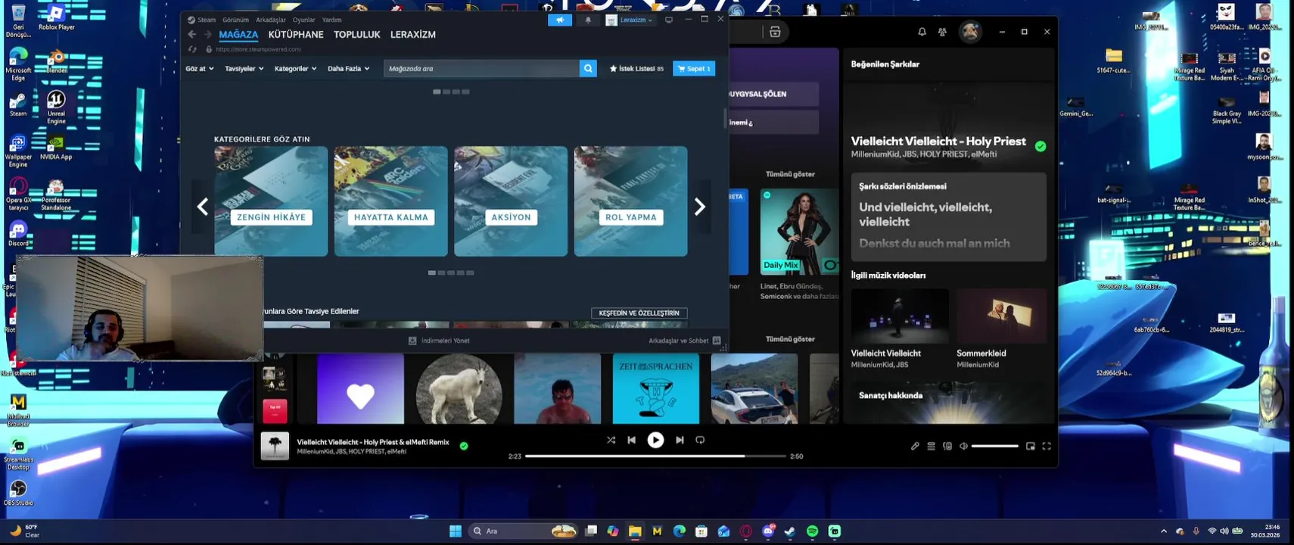
Task: Toggle liked checkmark beside Holy Priest title
Action: pyautogui.click(x=1040, y=147)
